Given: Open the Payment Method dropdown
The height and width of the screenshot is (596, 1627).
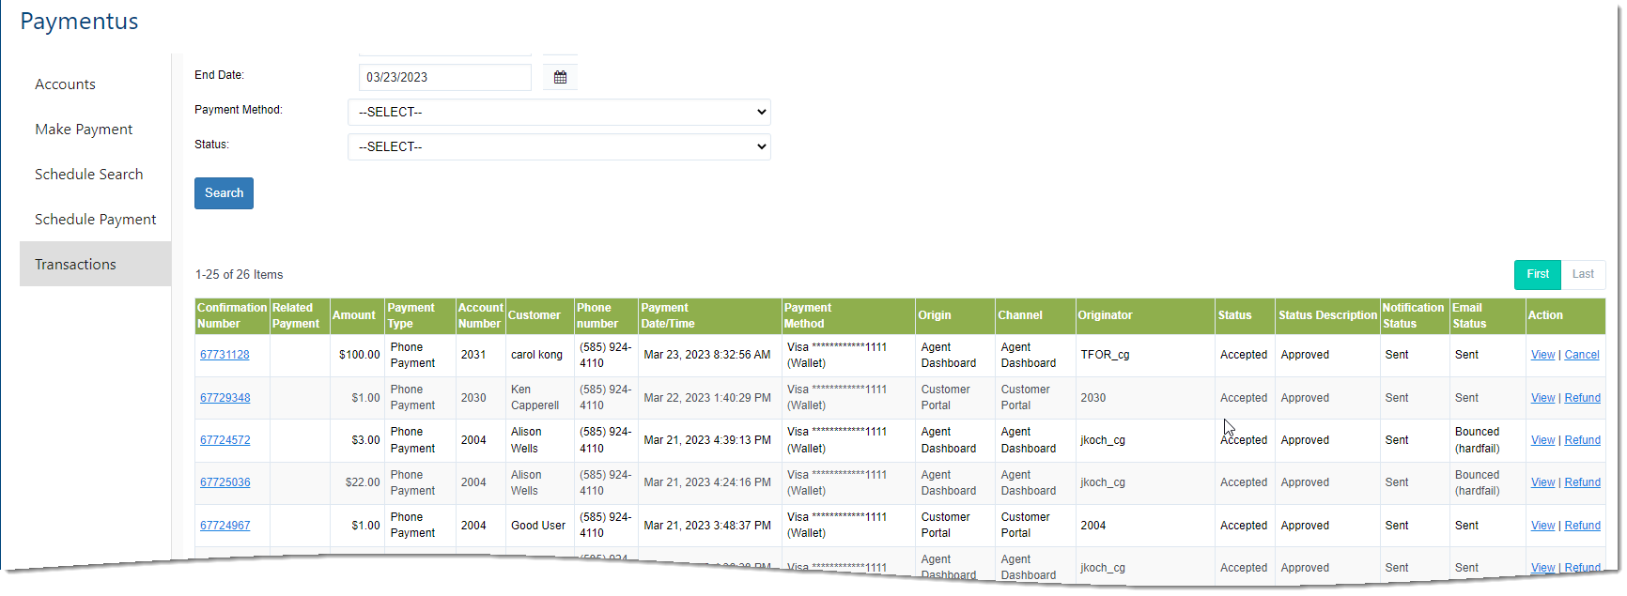Looking at the screenshot, I should coord(559,112).
